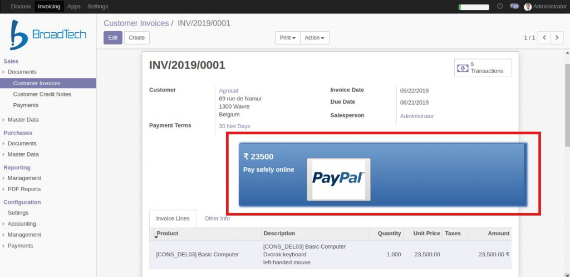Go to previous record arrow
570x277 pixels.
pos(544,37)
